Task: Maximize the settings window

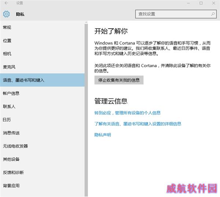Action: tap(201, 3)
